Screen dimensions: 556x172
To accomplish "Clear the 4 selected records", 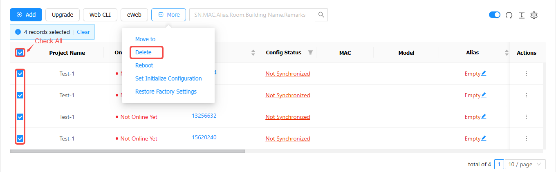I will click(83, 32).
